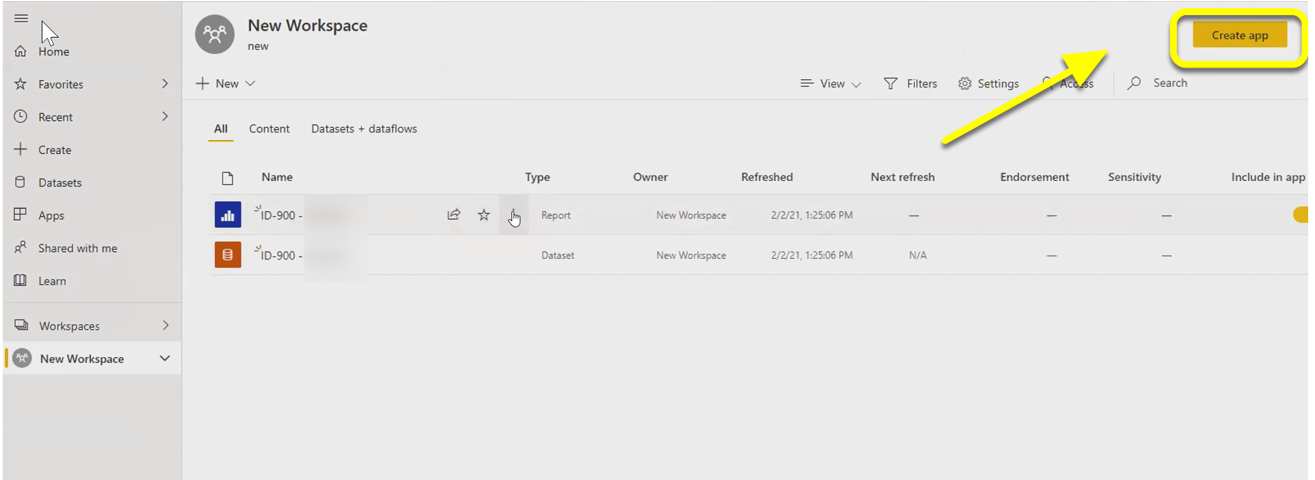Click the refreshed timestamp in report row
Screen dimensions: 1315x480
point(812,216)
